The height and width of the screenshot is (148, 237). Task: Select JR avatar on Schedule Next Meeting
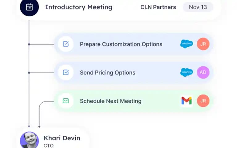(203, 101)
